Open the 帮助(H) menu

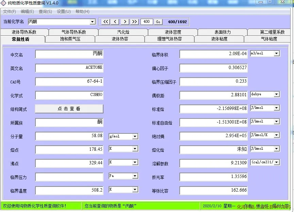point(82,12)
